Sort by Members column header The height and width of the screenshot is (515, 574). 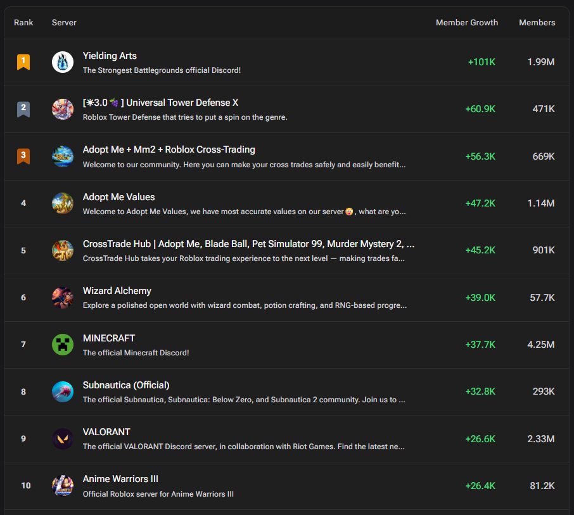[537, 22]
